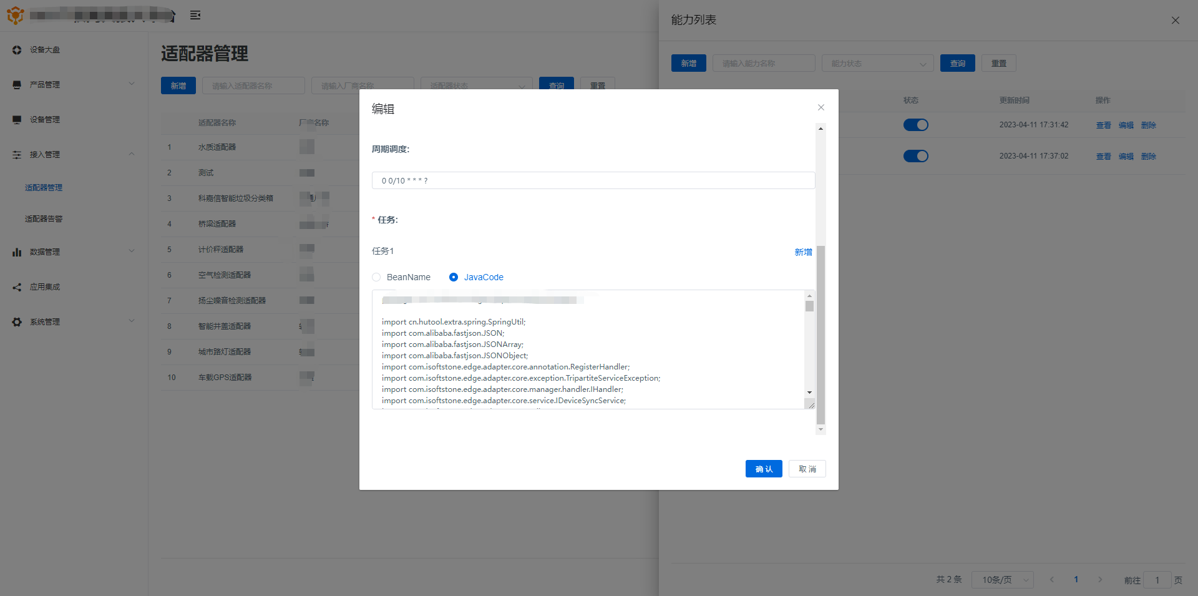Click 科嘉信智能垃圾分类箱 row name
Screen dimensions: 1198x596
click(236, 198)
